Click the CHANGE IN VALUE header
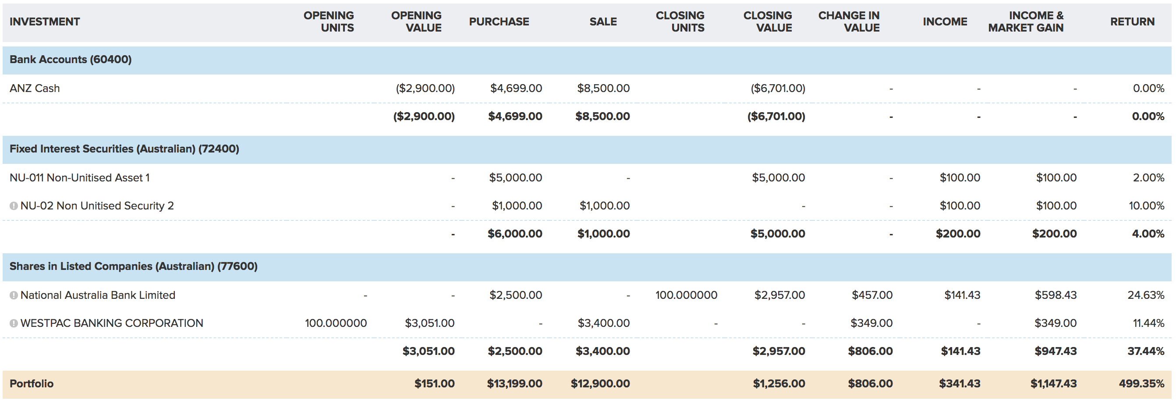The width and height of the screenshot is (1176, 404). pyautogui.click(x=849, y=21)
